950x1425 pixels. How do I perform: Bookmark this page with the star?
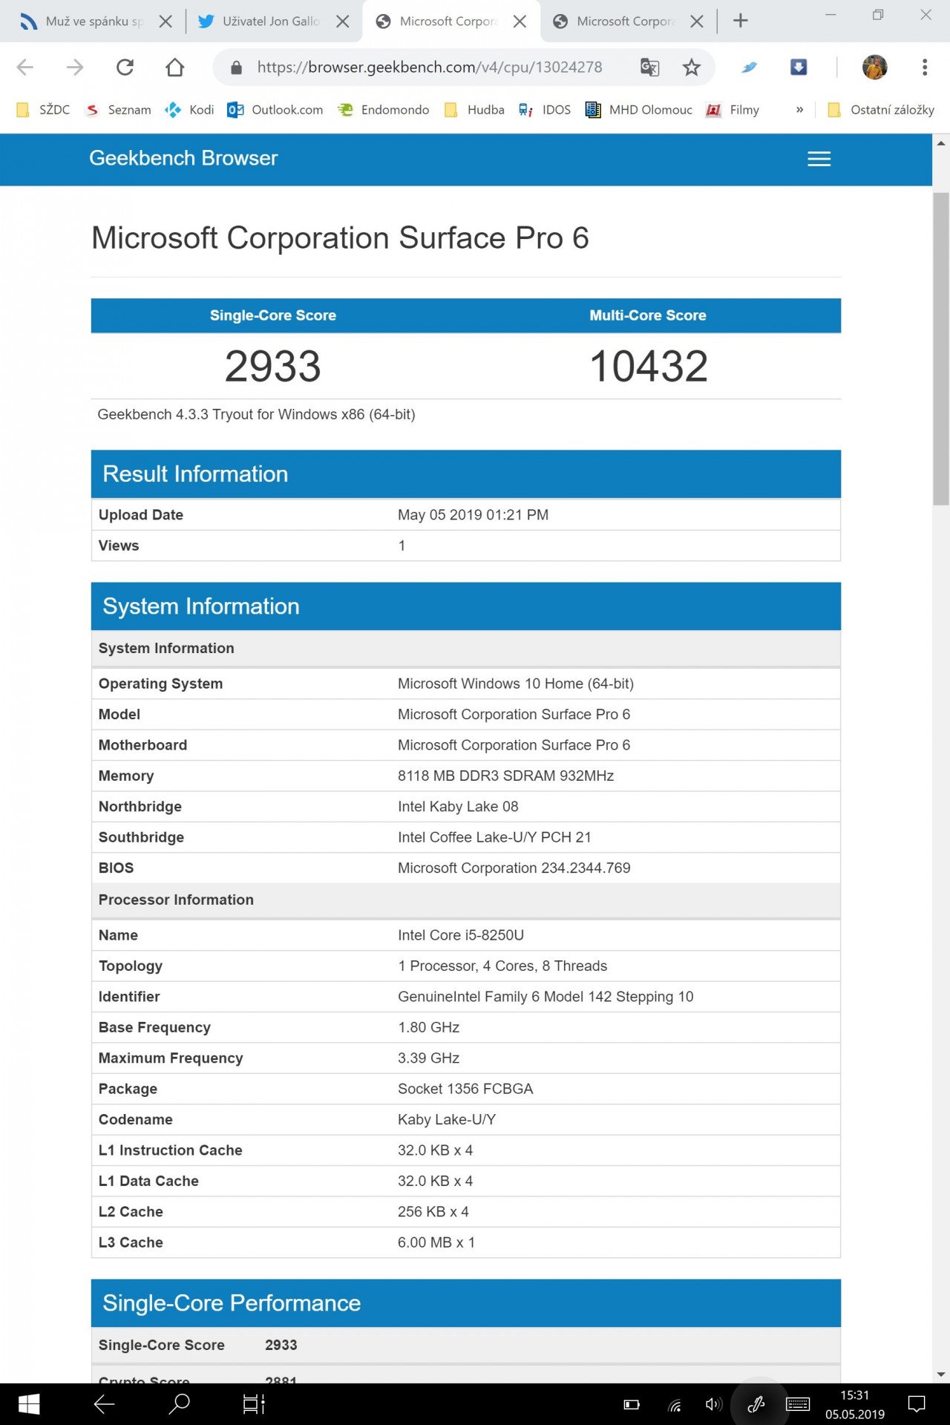(692, 68)
